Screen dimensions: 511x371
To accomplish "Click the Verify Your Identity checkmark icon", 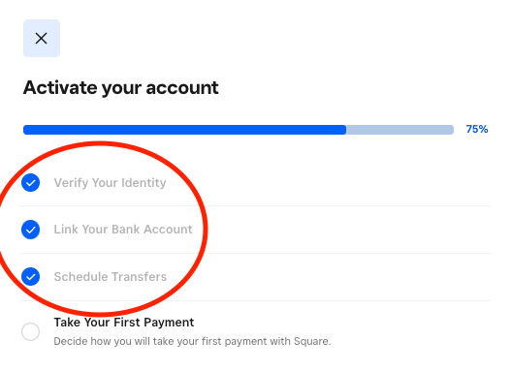I will click(x=31, y=182).
